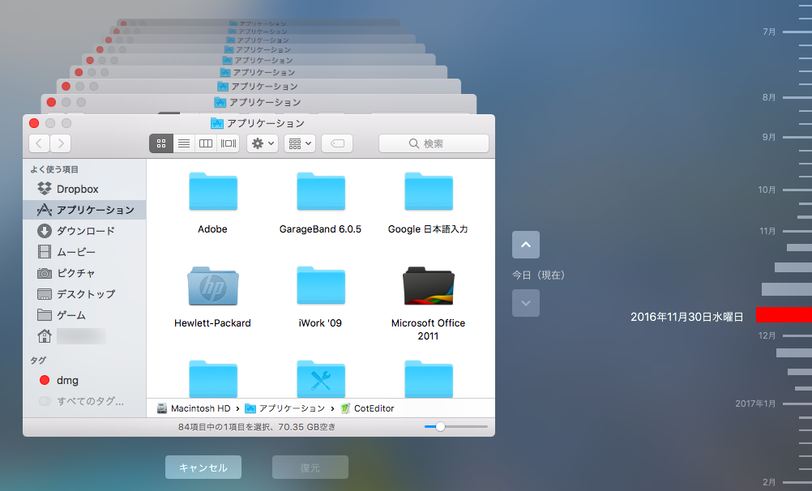Select the red dmg tag
The height and width of the screenshot is (491, 812).
click(x=84, y=380)
